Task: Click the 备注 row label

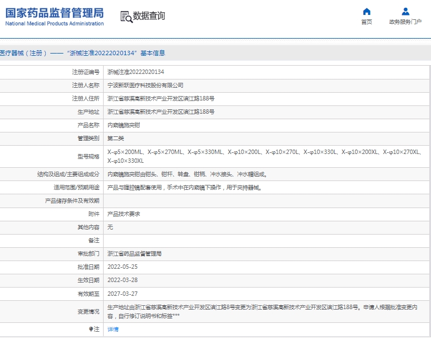Action: click(94, 241)
